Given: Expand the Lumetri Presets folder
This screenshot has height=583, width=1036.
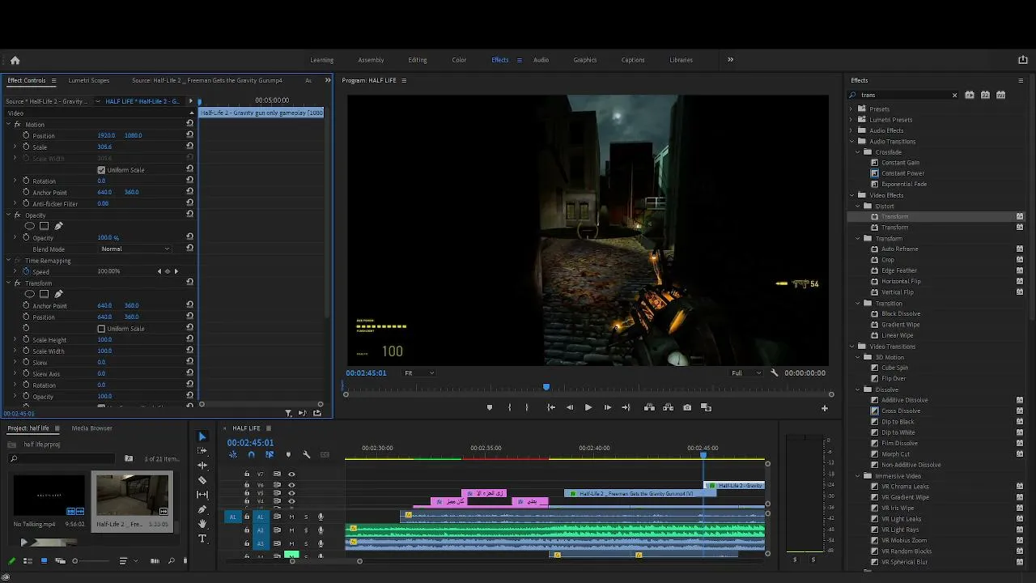Looking at the screenshot, I should coord(851,120).
